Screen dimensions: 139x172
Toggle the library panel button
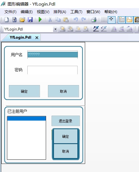122,20
